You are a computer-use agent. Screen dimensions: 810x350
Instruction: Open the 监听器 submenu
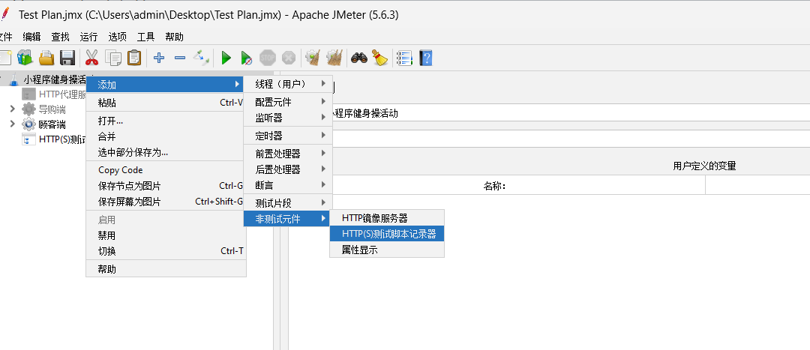coord(288,118)
